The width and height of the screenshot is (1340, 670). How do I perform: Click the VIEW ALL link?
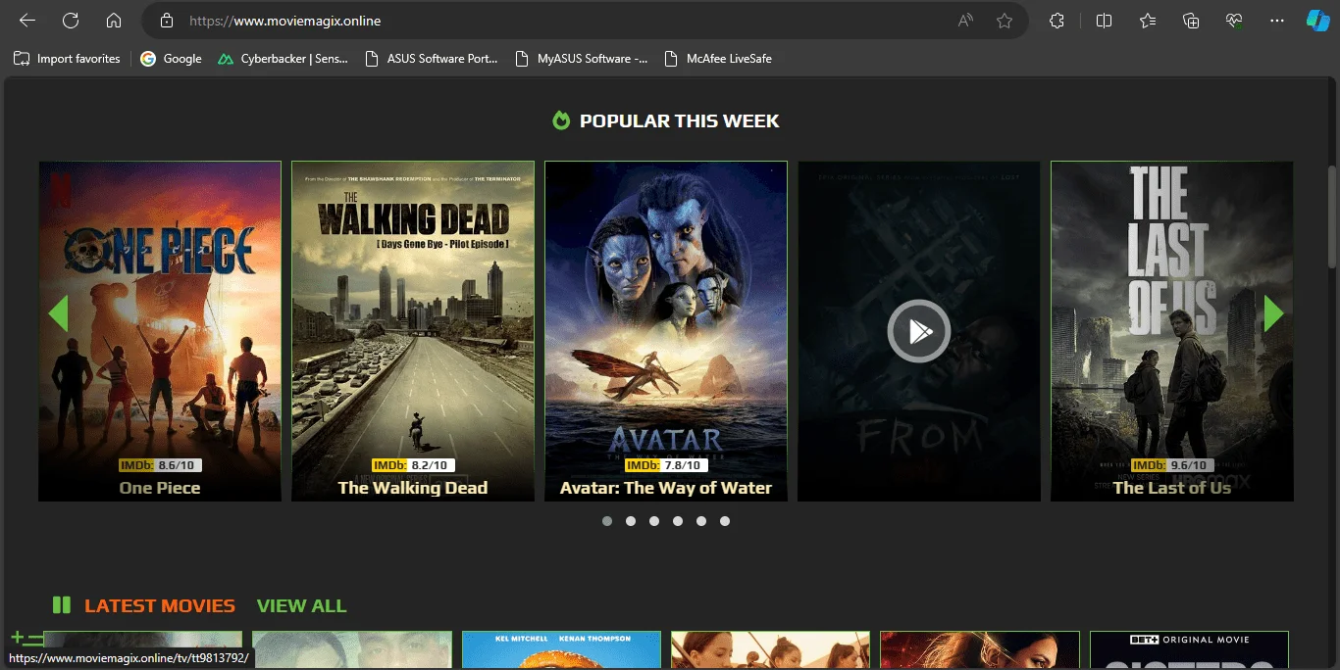(301, 605)
